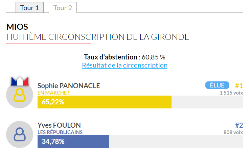
Task: Click the blue 34,78% result bar
Action: [x=73, y=142]
